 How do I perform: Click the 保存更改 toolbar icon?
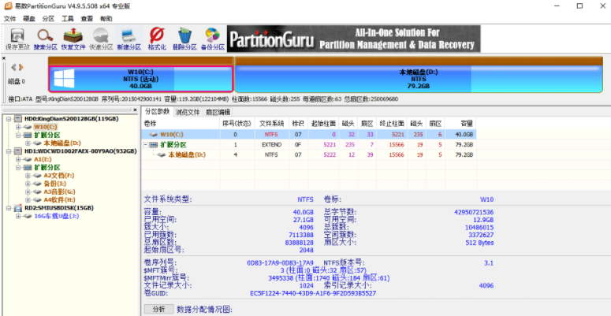pyautogui.click(x=17, y=39)
